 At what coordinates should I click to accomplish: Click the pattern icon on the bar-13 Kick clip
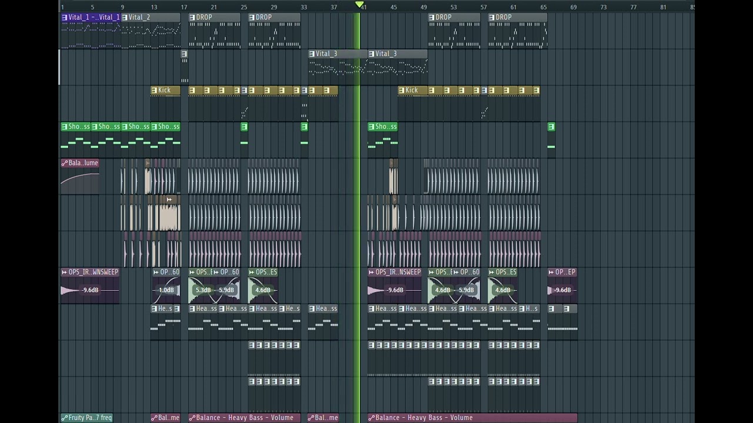coord(154,90)
